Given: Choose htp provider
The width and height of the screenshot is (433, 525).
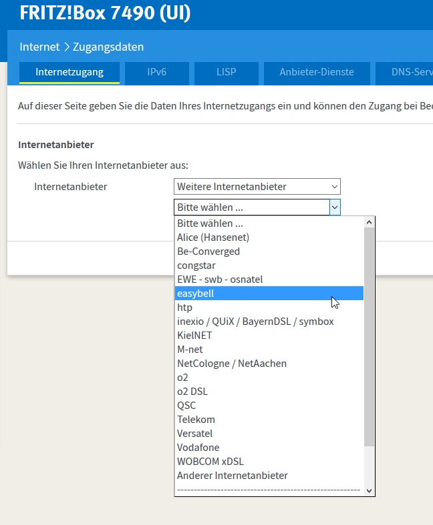Looking at the screenshot, I should [x=269, y=308].
